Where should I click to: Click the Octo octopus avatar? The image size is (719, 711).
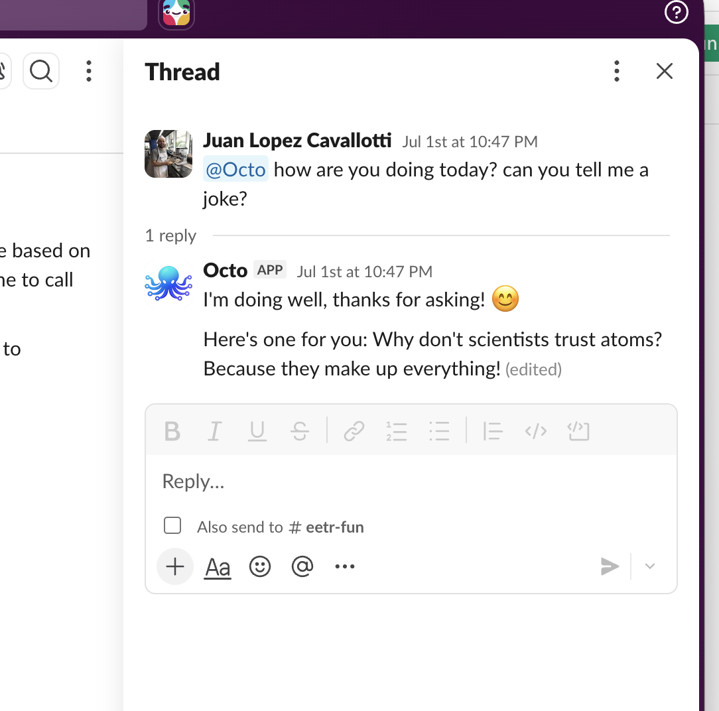[168, 283]
